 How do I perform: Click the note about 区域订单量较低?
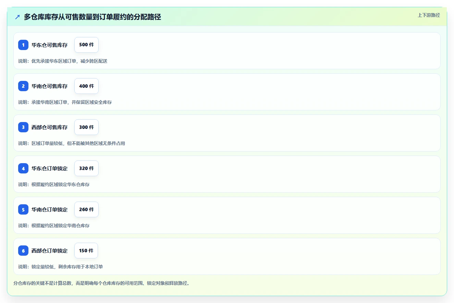[72, 143]
